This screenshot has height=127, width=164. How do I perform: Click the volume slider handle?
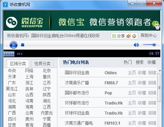click(154, 45)
